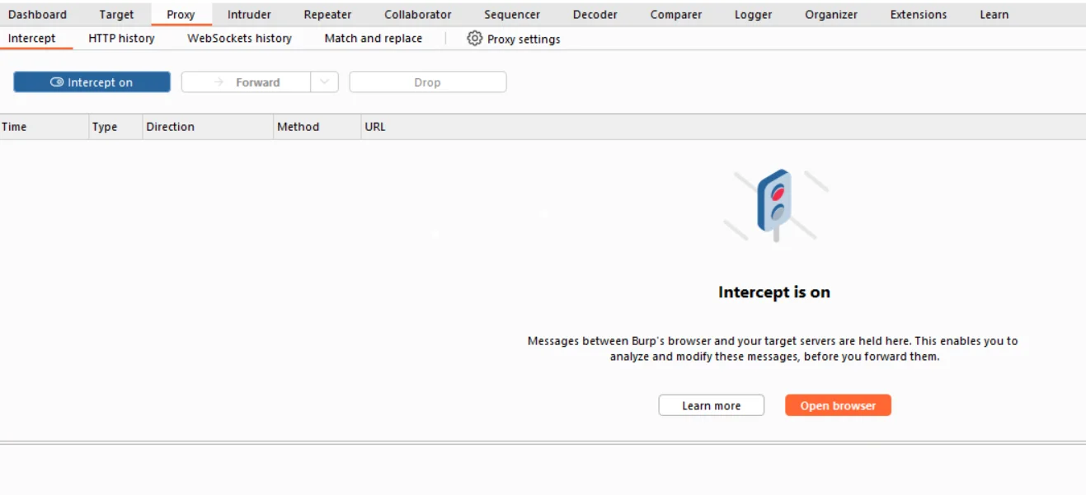Image resolution: width=1086 pixels, height=495 pixels.
Task: Open WebSockets history sub-tab
Action: 239,39
